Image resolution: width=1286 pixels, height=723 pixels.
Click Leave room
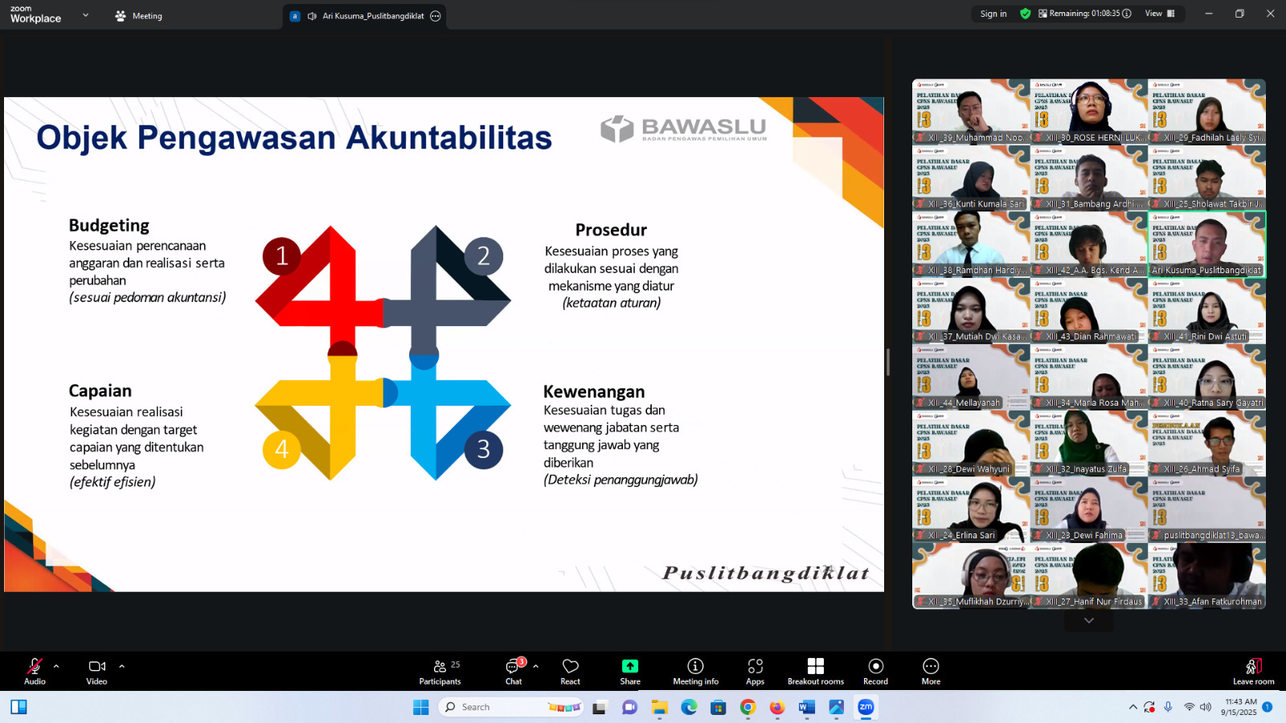point(1252,671)
